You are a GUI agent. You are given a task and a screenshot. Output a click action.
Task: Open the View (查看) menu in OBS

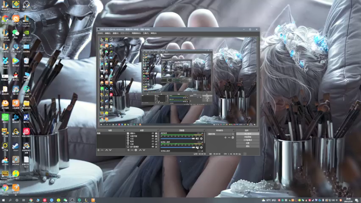coord(116,33)
